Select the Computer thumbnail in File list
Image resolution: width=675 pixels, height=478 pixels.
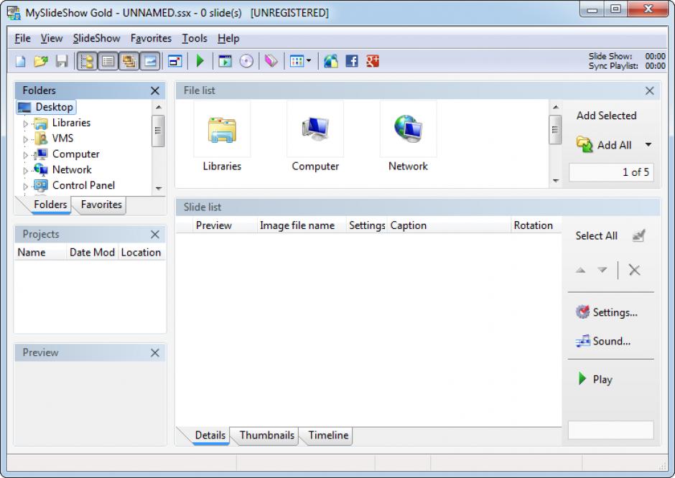click(315, 136)
